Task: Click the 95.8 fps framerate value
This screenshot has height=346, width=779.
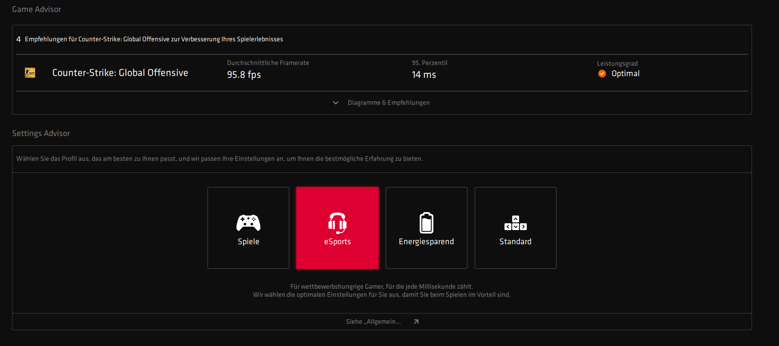Action: [244, 75]
